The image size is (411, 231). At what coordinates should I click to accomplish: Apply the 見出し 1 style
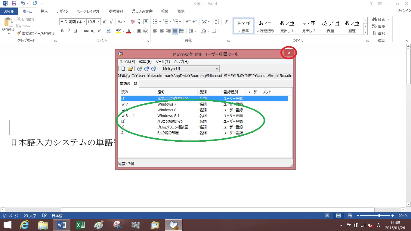click(x=287, y=26)
